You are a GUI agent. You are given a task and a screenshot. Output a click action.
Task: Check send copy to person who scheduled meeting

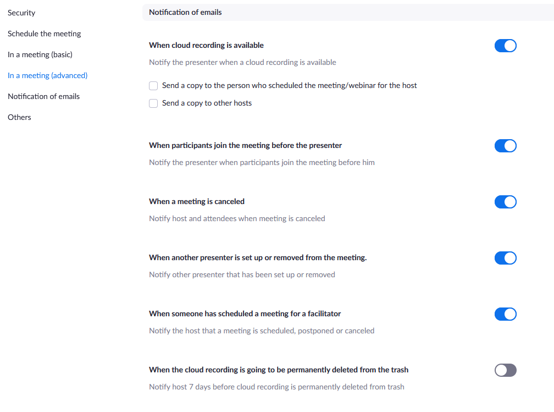(153, 86)
